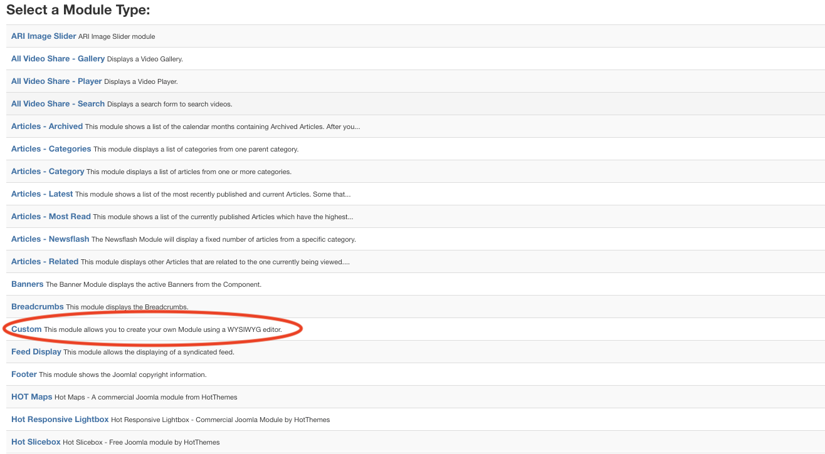
Task: Select Articles - Related module type
Action: 45,262
